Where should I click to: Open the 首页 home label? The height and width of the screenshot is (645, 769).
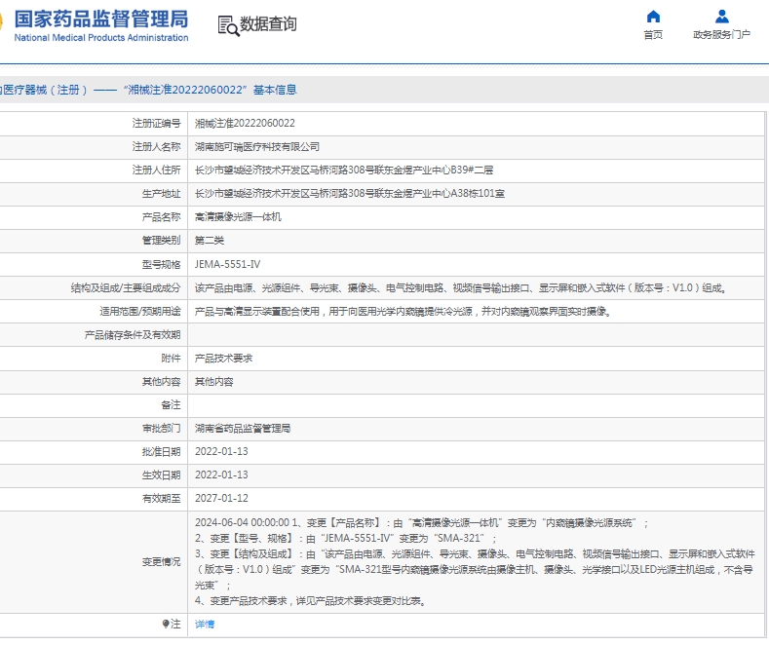(653, 35)
